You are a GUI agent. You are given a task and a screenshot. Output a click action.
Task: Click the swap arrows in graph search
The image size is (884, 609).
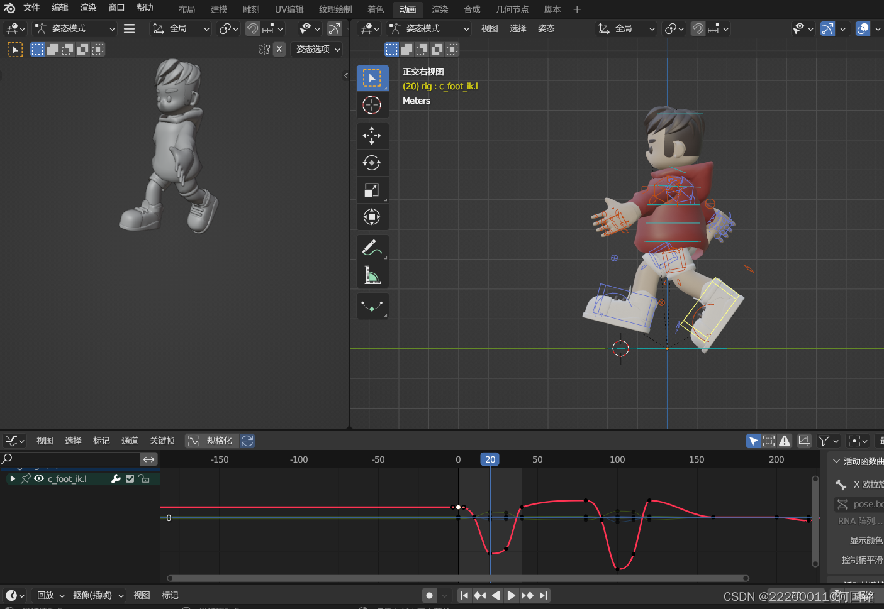(x=149, y=459)
